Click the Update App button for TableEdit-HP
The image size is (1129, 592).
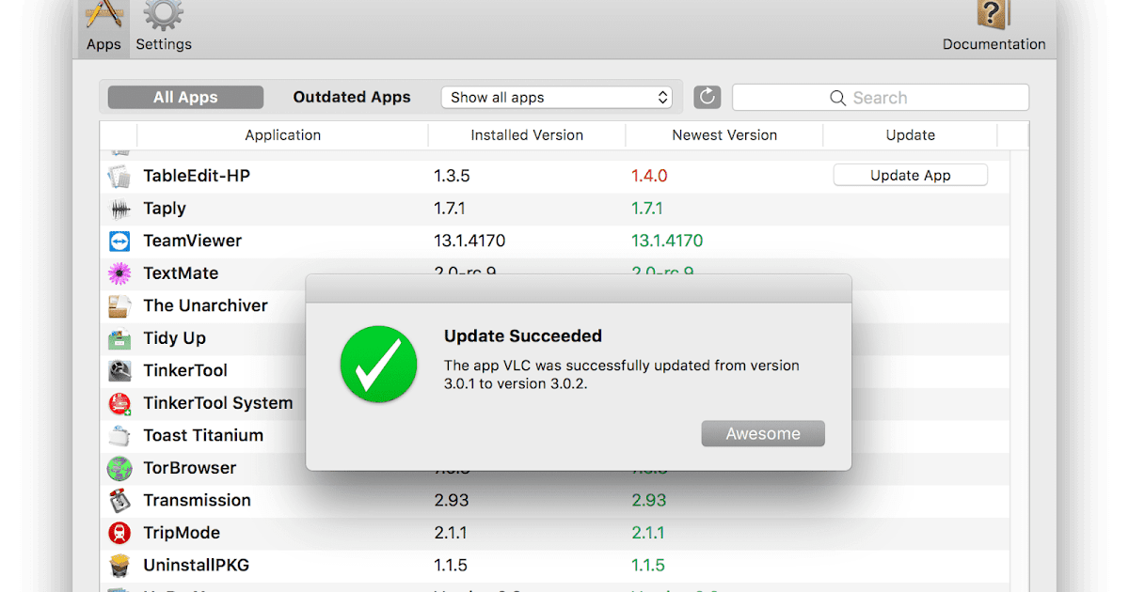click(x=910, y=175)
